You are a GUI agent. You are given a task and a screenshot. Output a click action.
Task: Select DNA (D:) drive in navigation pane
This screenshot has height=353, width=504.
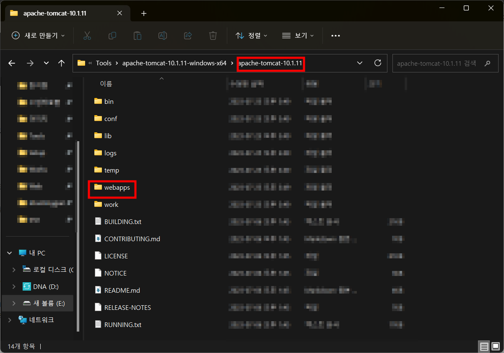41,286
